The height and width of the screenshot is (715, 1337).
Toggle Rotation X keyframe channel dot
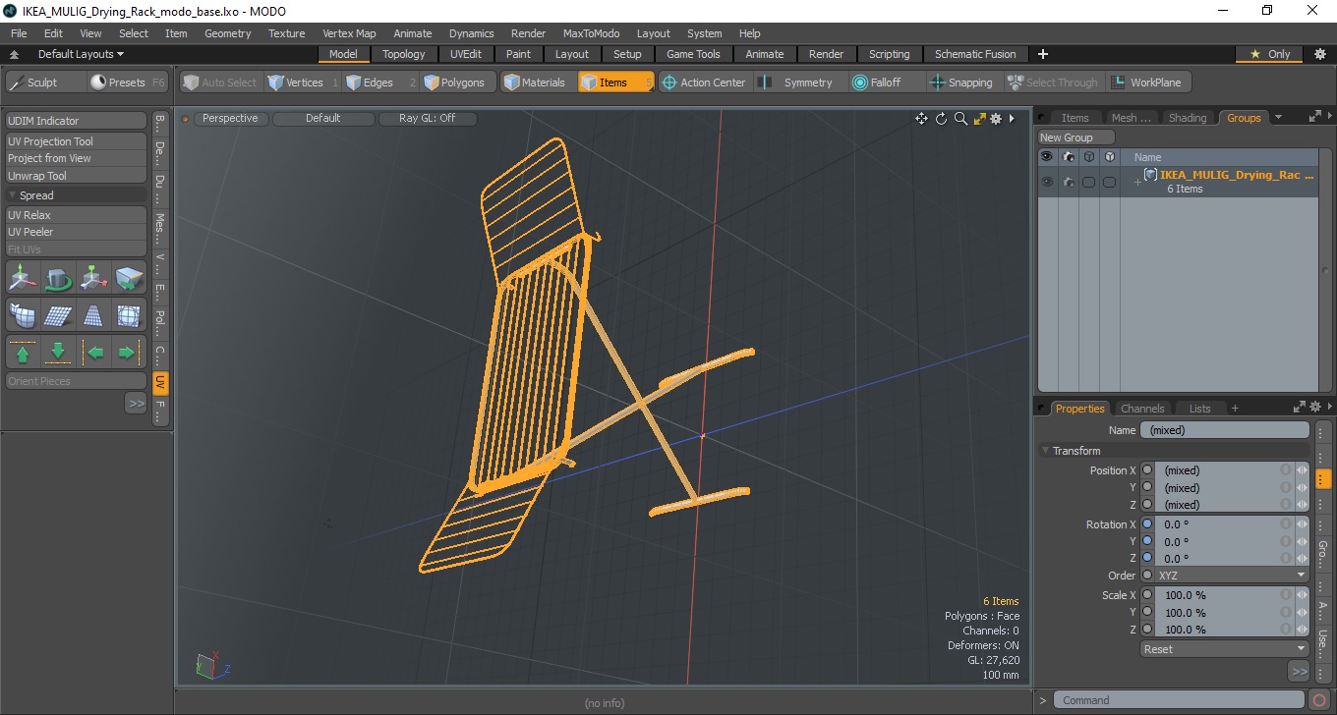[1146, 523]
